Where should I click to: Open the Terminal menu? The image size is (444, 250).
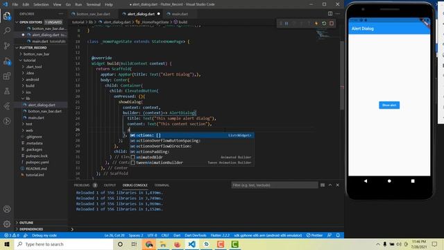tap(93, 4)
